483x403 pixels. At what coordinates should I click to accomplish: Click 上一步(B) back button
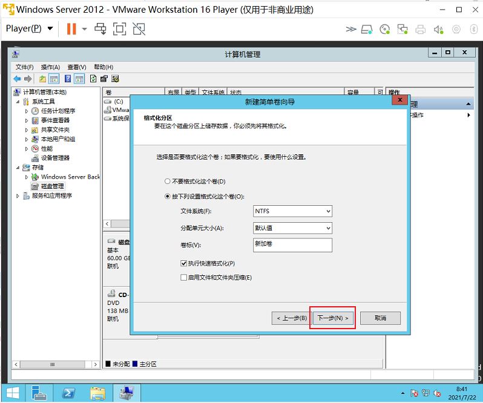tap(292, 318)
